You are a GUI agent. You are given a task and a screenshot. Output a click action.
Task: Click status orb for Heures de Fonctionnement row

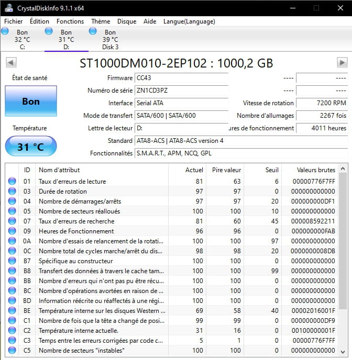pos(12,231)
